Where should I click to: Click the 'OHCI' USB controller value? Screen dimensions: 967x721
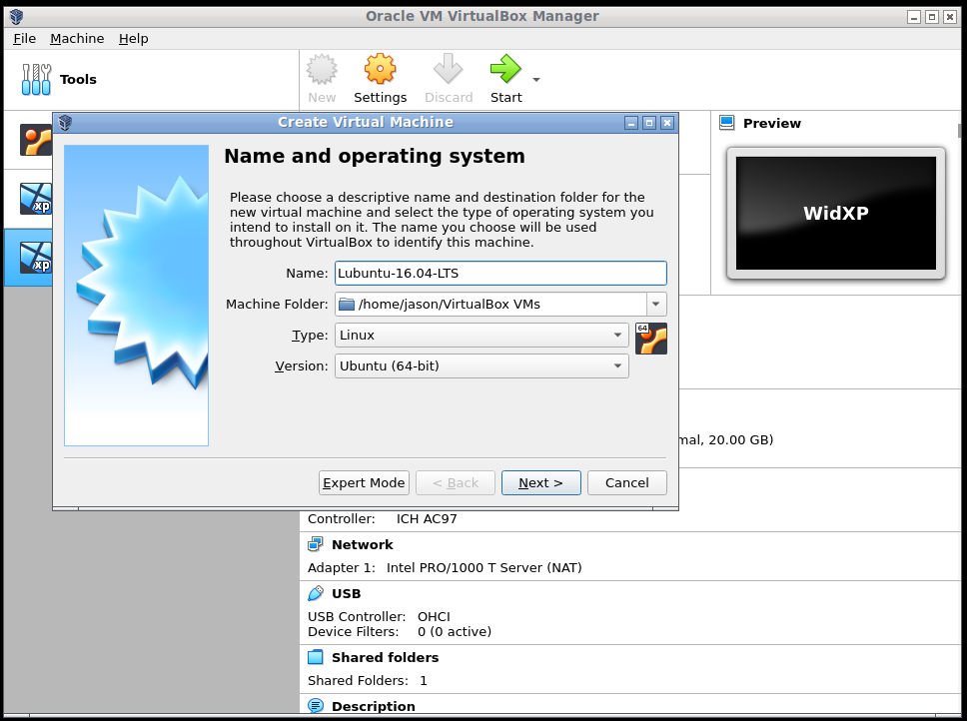[x=434, y=617]
